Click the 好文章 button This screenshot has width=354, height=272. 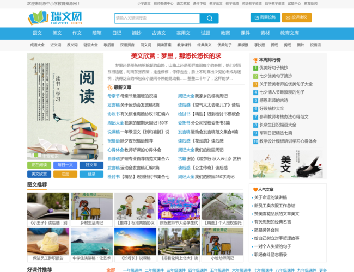point(91,165)
